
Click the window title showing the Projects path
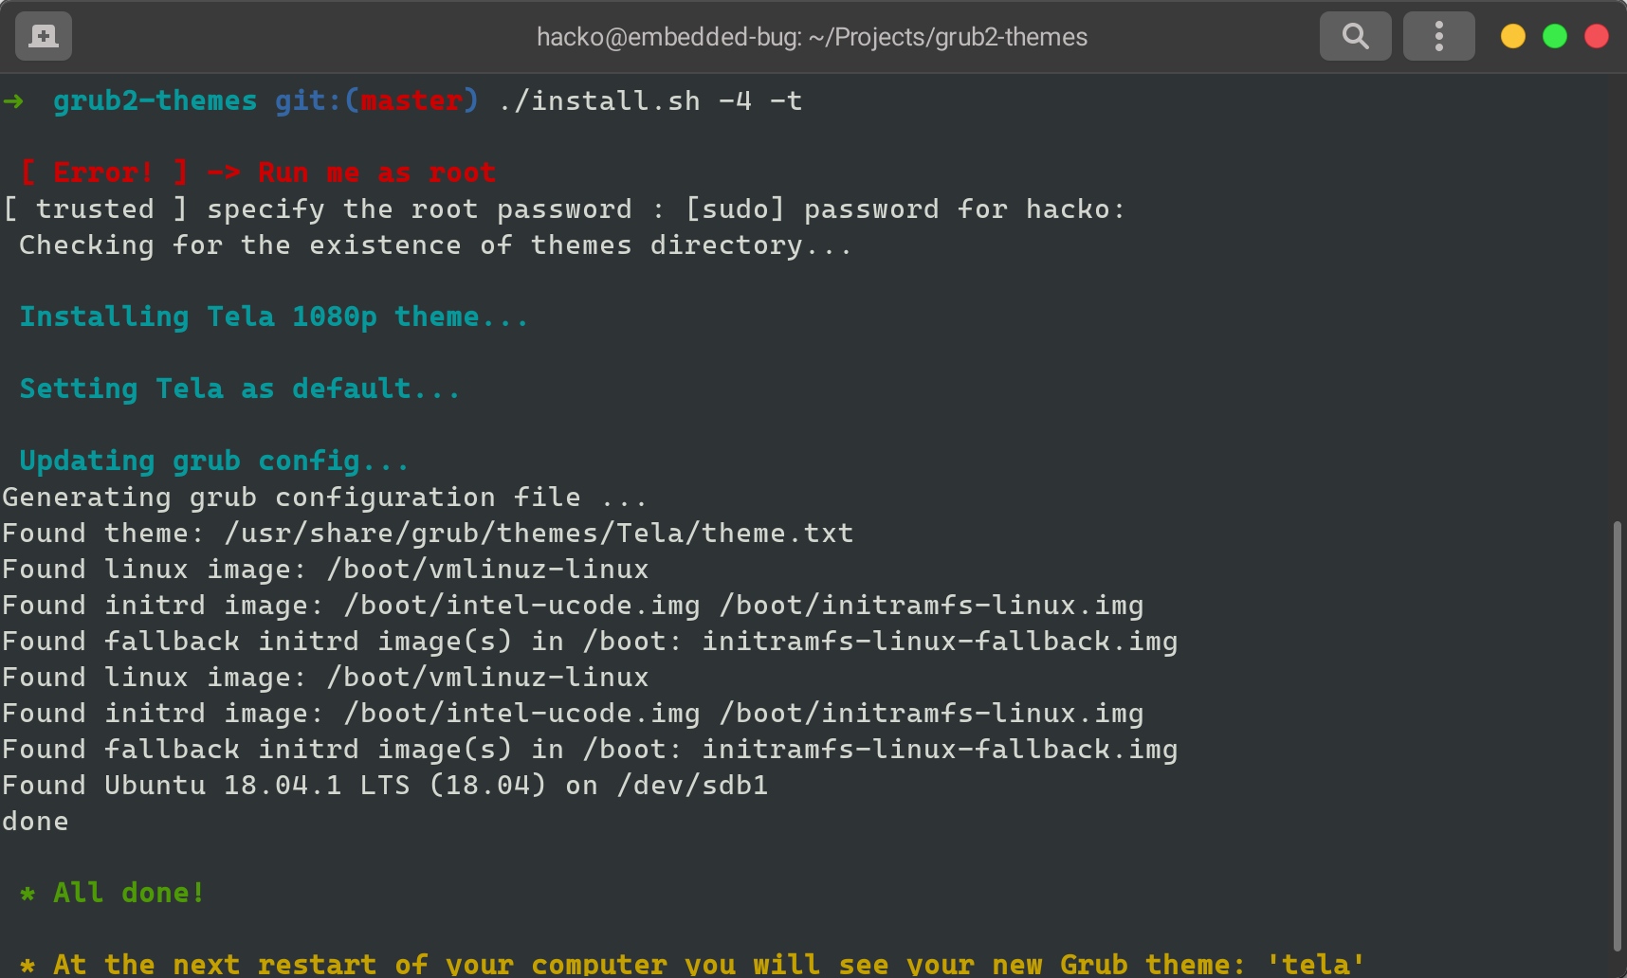811,37
